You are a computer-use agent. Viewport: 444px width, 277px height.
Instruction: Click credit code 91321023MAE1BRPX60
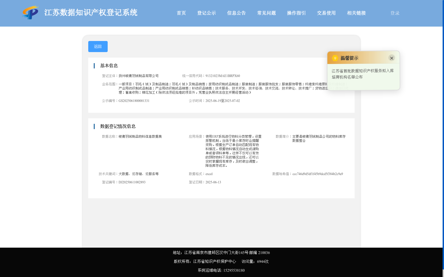coord(223,76)
